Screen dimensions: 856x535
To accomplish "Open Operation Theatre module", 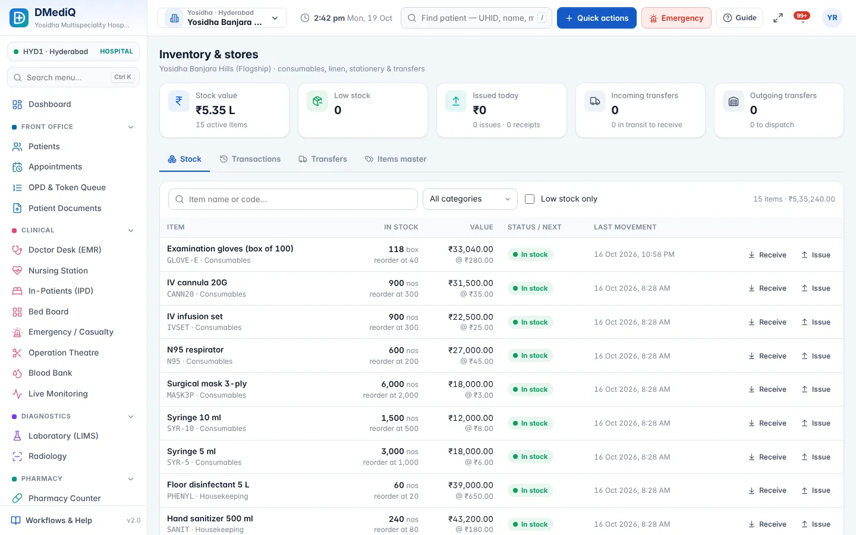I will [x=74, y=353].
